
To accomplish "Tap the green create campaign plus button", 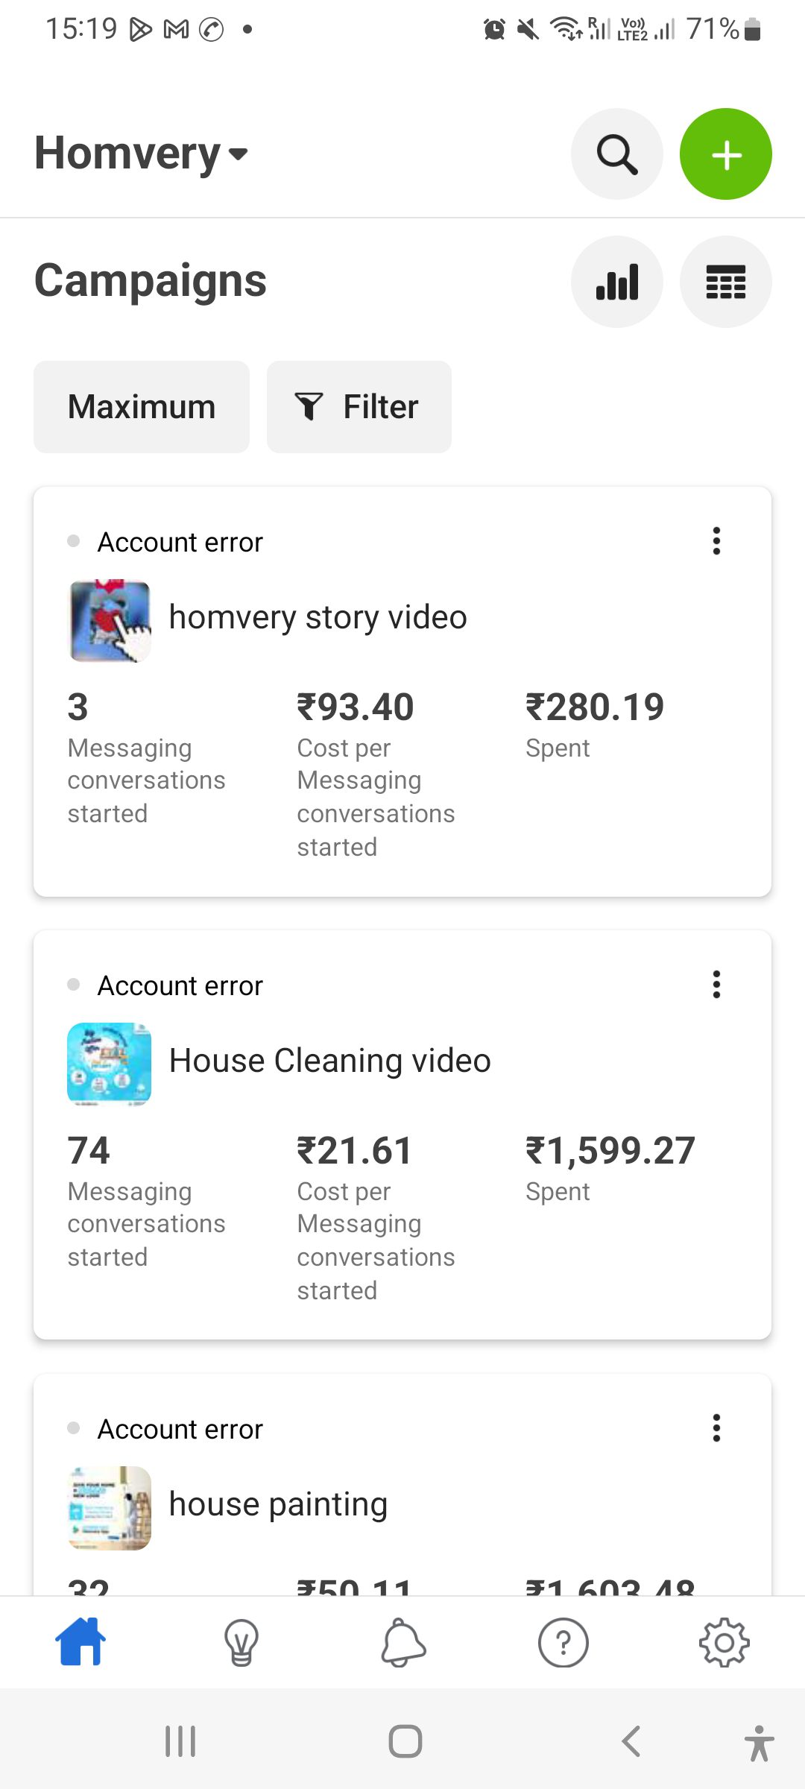I will coord(725,154).
